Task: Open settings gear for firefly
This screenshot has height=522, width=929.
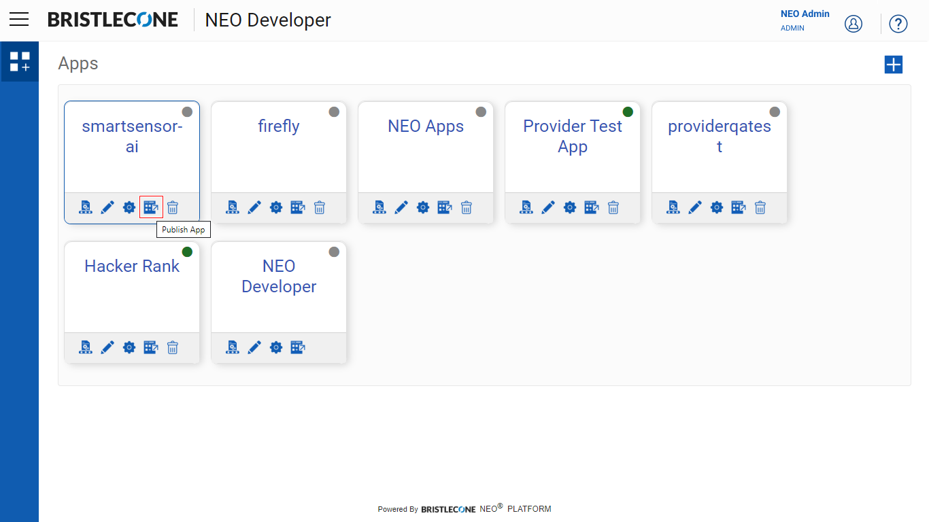Action: [x=276, y=207]
